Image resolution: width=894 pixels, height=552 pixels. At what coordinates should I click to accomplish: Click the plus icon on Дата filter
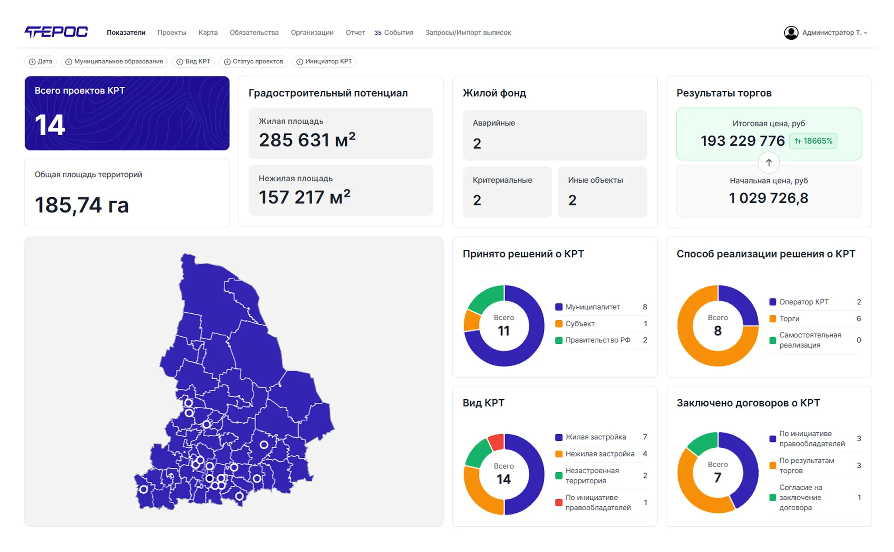(x=32, y=62)
